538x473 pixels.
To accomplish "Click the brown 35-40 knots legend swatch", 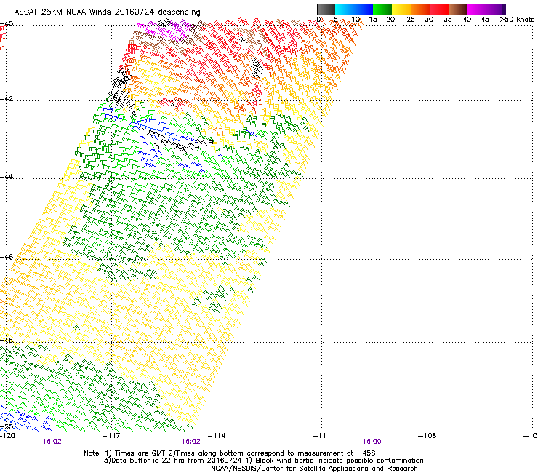I will 458,9.
